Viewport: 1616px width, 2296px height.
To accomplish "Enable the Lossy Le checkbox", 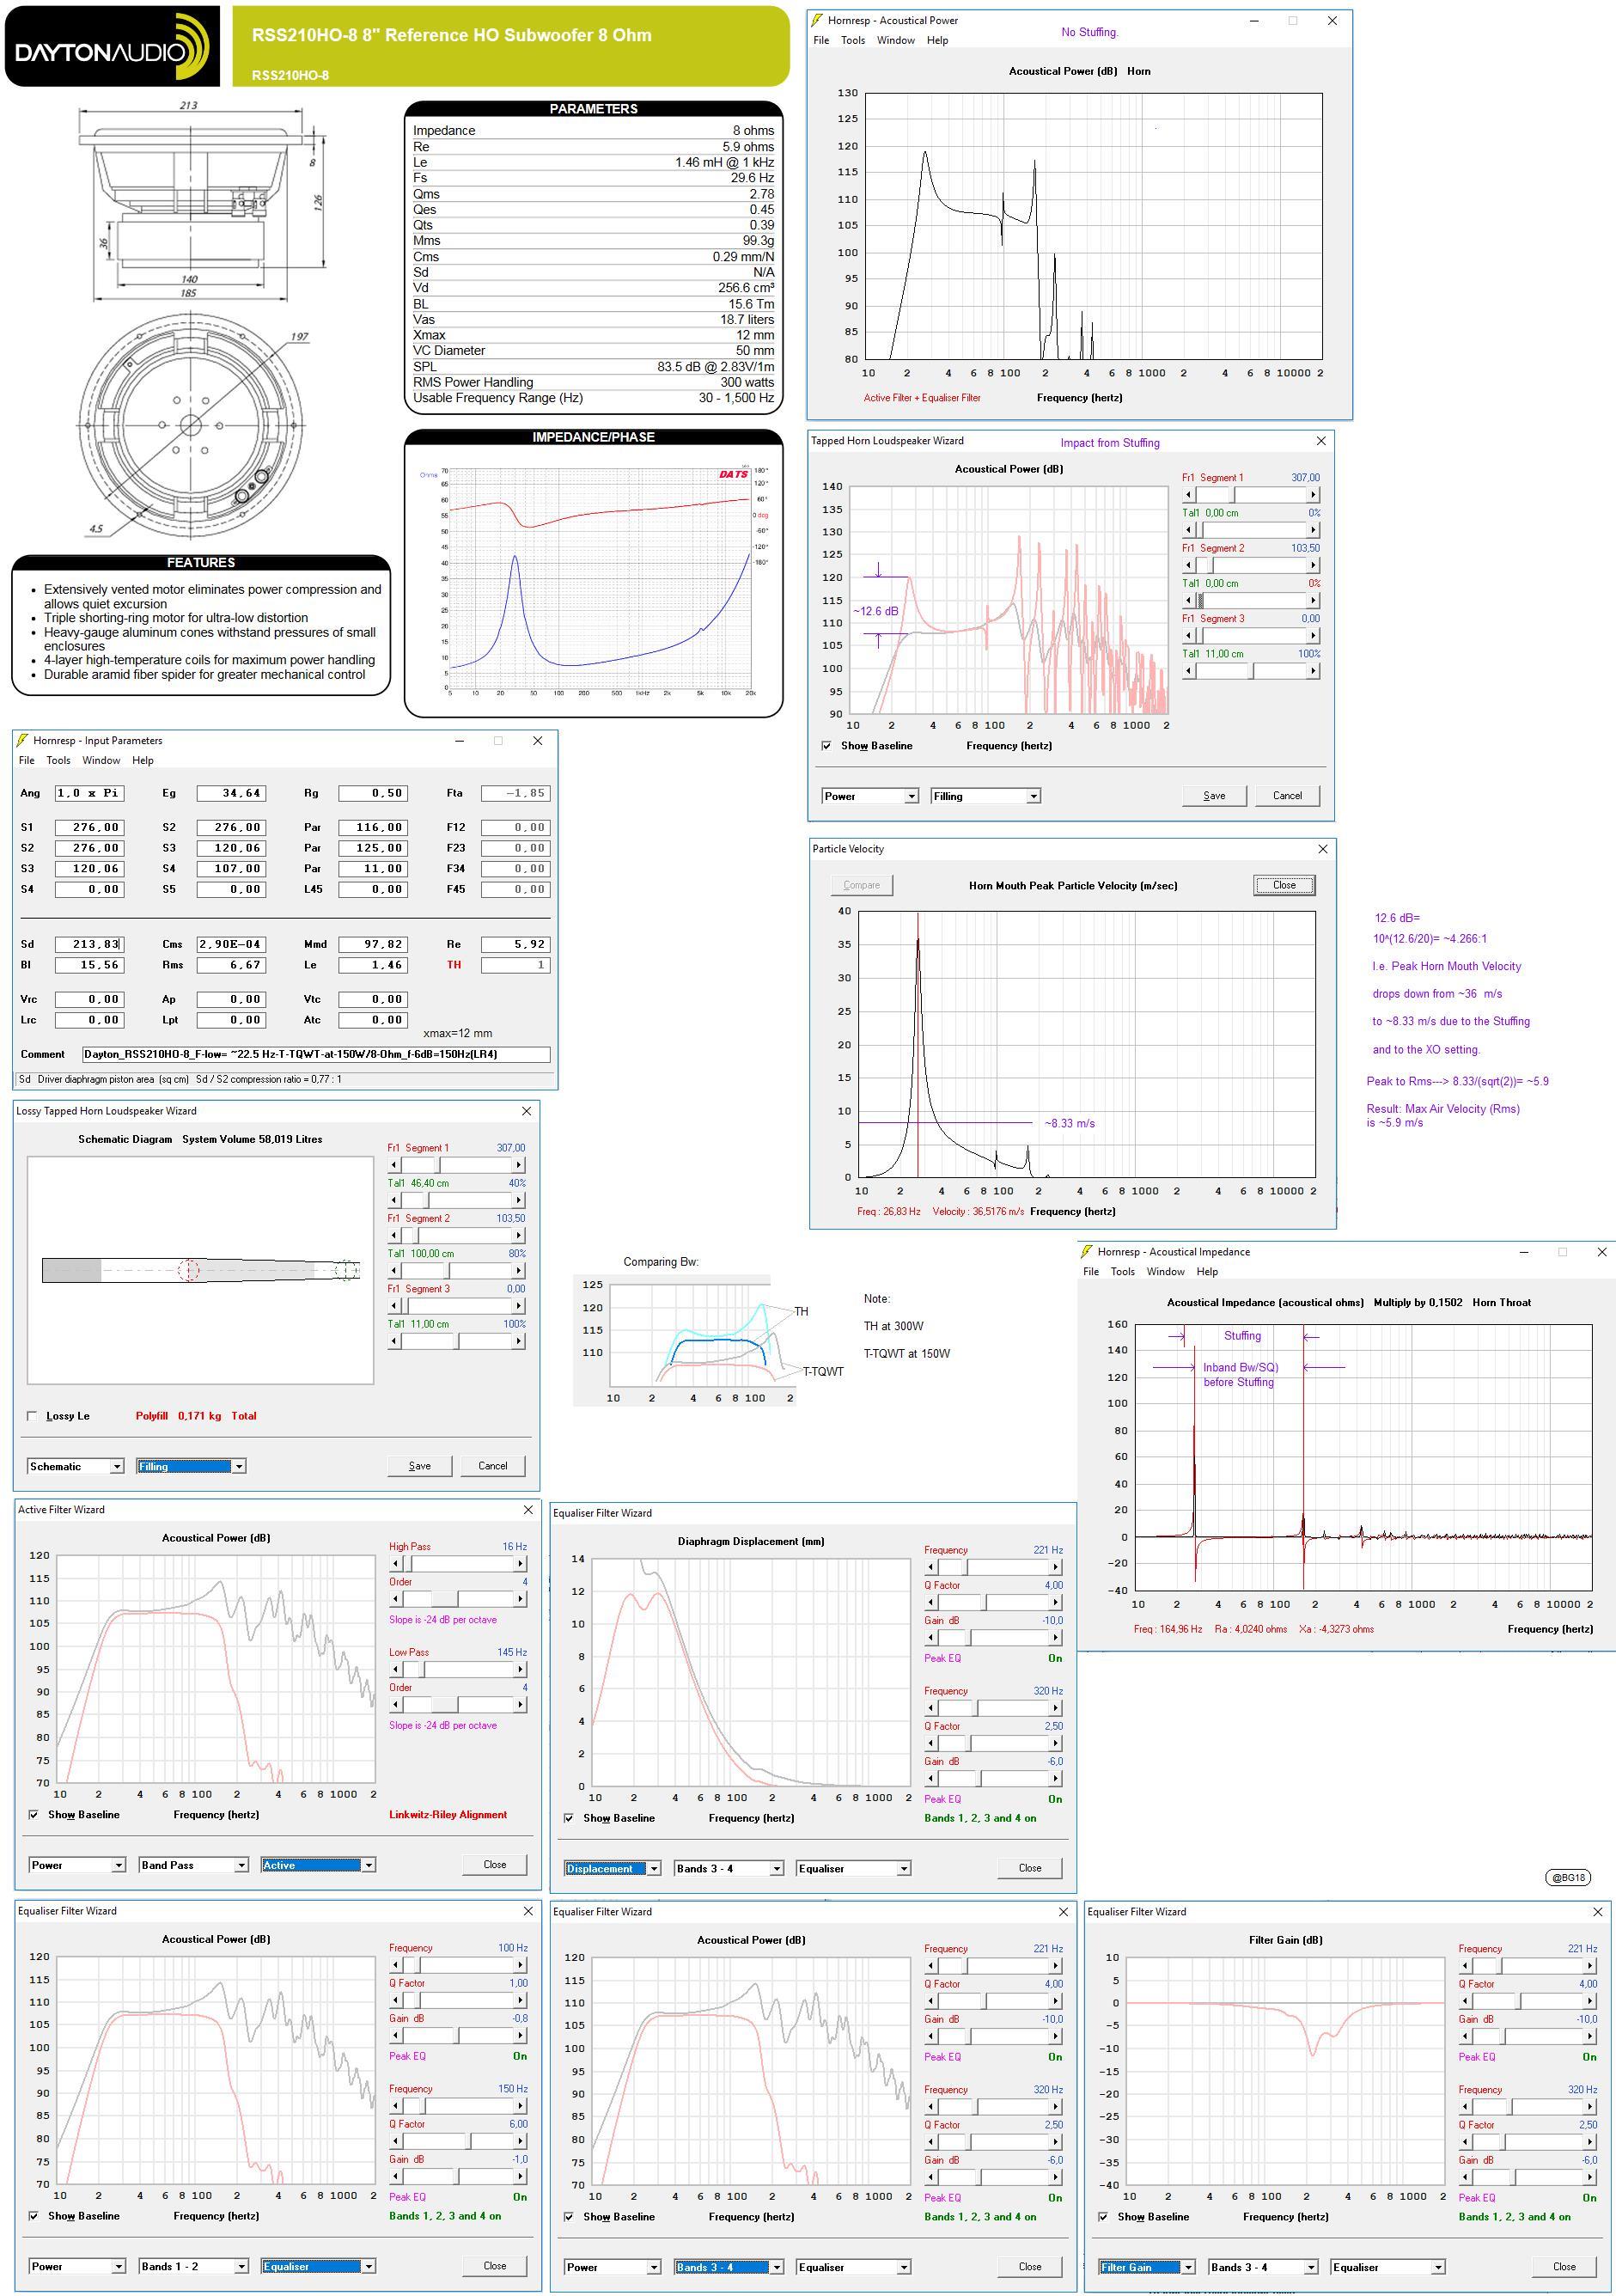I will tap(32, 1416).
